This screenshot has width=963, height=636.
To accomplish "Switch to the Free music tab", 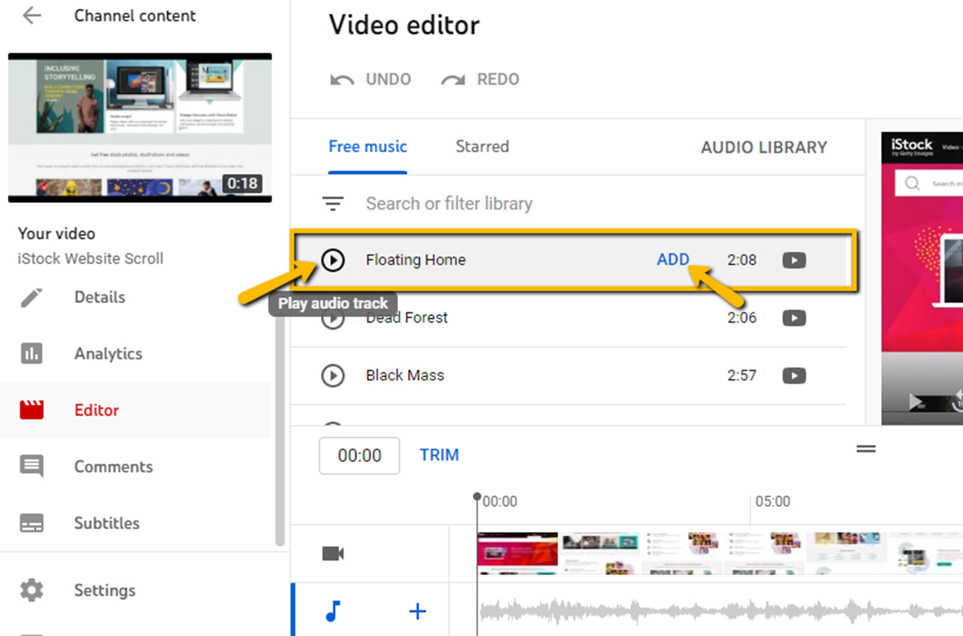I will click(368, 147).
